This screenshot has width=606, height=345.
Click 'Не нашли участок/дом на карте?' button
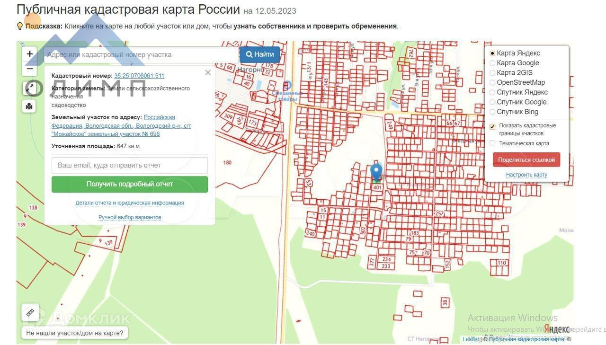tap(74, 333)
